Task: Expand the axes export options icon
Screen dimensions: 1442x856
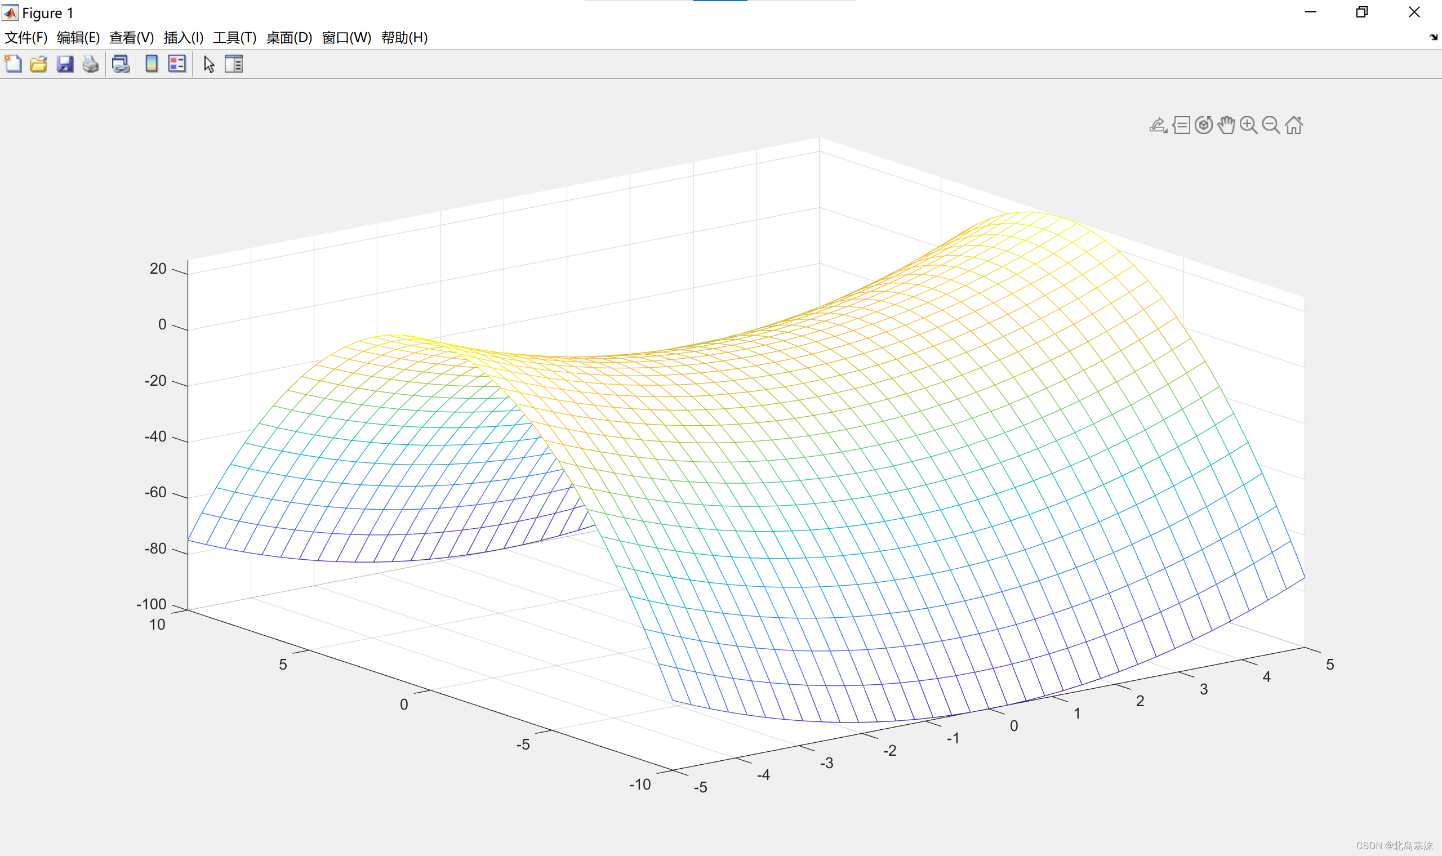Action: [x=1158, y=125]
